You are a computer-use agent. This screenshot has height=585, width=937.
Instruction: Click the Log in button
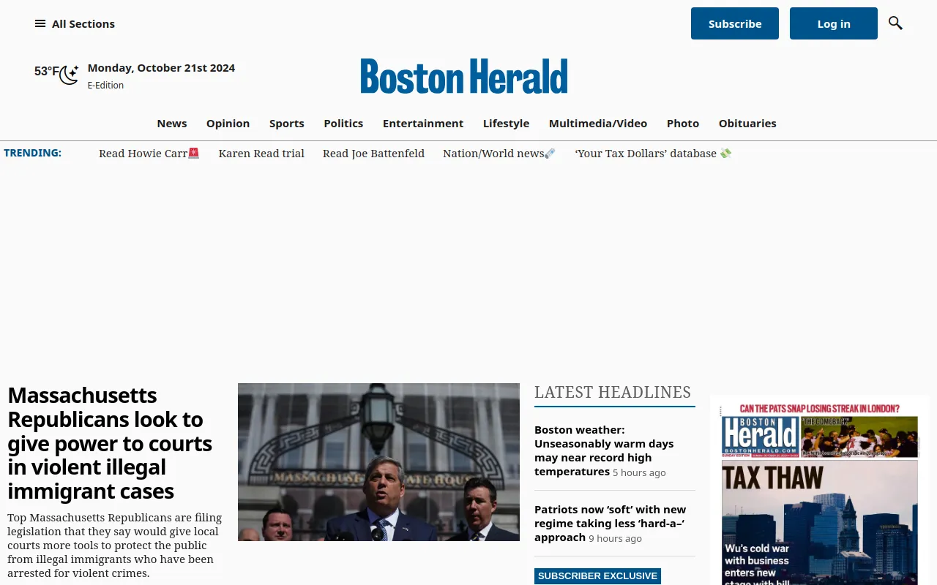pyautogui.click(x=834, y=23)
